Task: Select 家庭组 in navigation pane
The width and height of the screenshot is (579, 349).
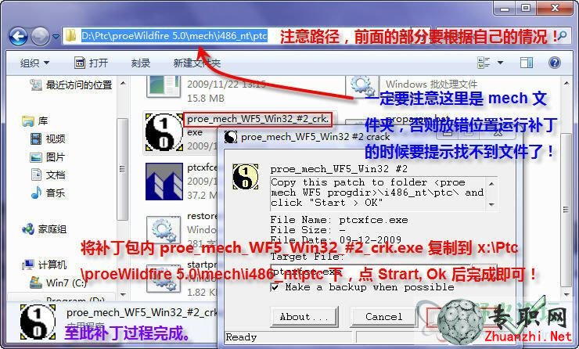Action: [x=45, y=229]
